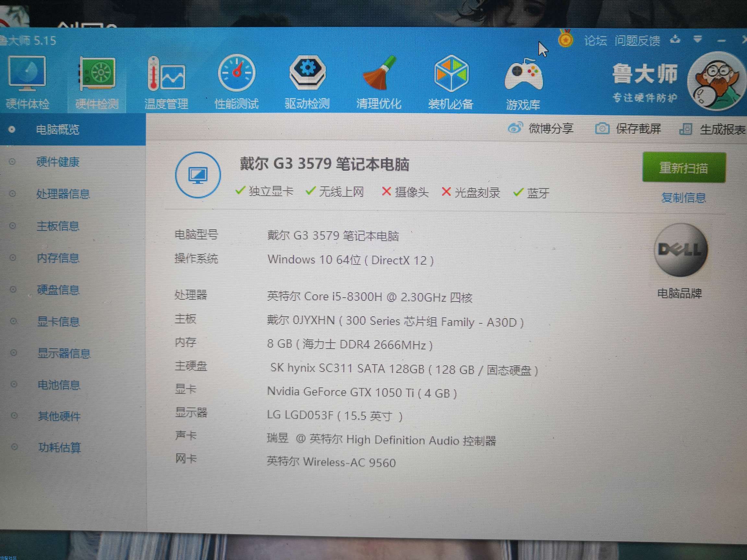Open 游戏库 gamepad icon
The image size is (747, 560).
tap(523, 75)
